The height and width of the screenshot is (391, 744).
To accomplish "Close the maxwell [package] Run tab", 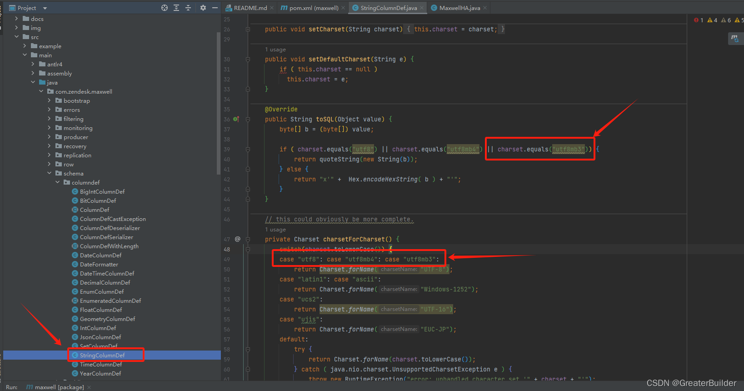I will (x=89, y=387).
